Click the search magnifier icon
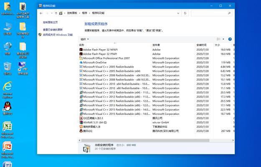The image size is (261, 167). tap(229, 13)
